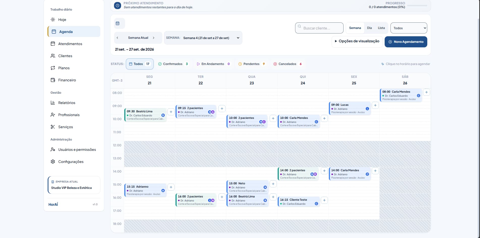The image size is (480, 238).
Task: Filter status by Pendentes
Action: point(252,64)
